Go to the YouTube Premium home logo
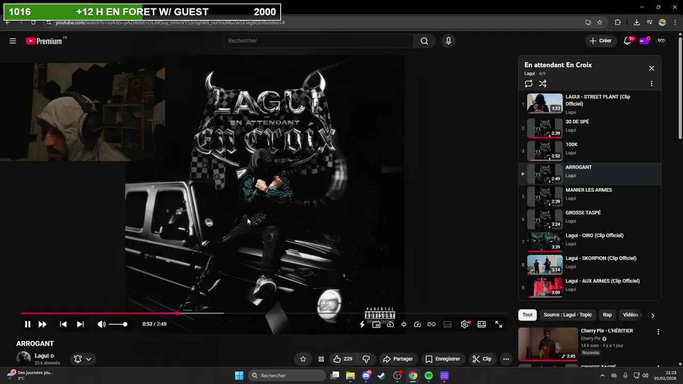Image resolution: width=683 pixels, height=384 pixels. pyautogui.click(x=44, y=41)
